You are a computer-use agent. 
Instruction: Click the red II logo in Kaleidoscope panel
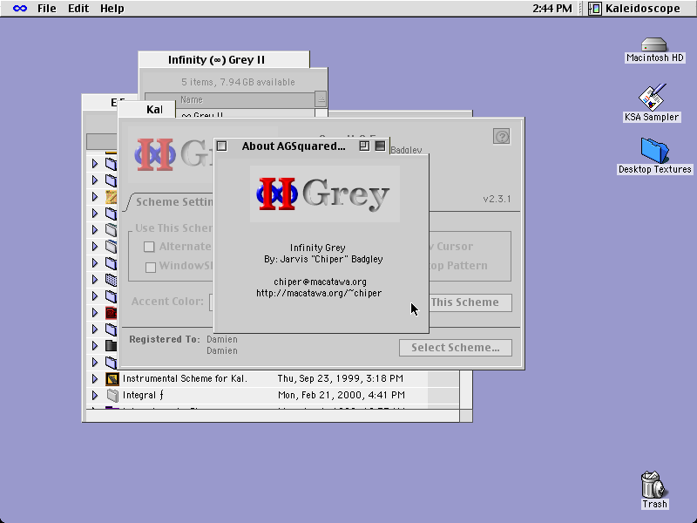click(155, 155)
